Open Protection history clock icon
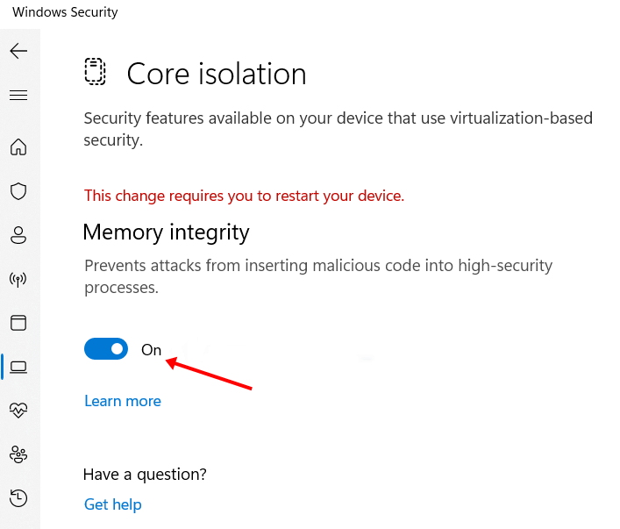The image size is (620, 529). (x=18, y=497)
